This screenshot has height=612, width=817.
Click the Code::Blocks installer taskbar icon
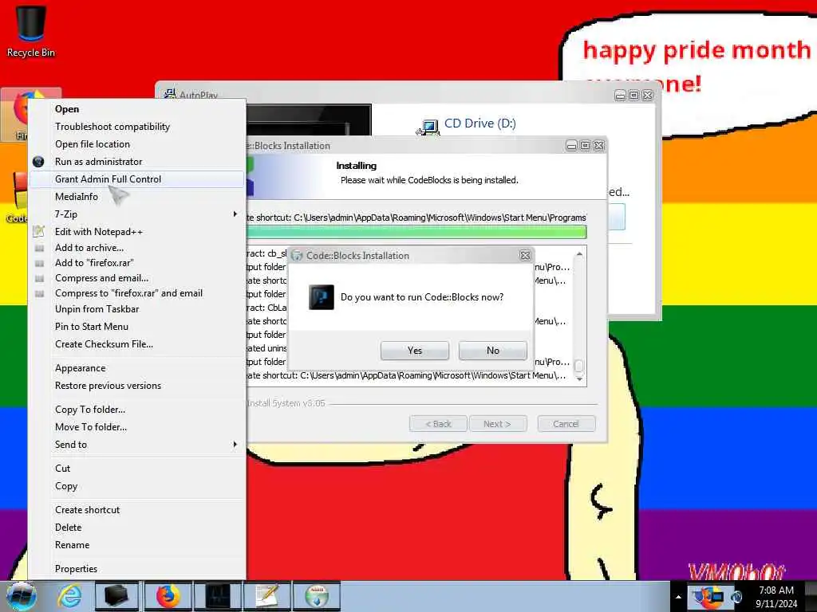pyautogui.click(x=318, y=596)
